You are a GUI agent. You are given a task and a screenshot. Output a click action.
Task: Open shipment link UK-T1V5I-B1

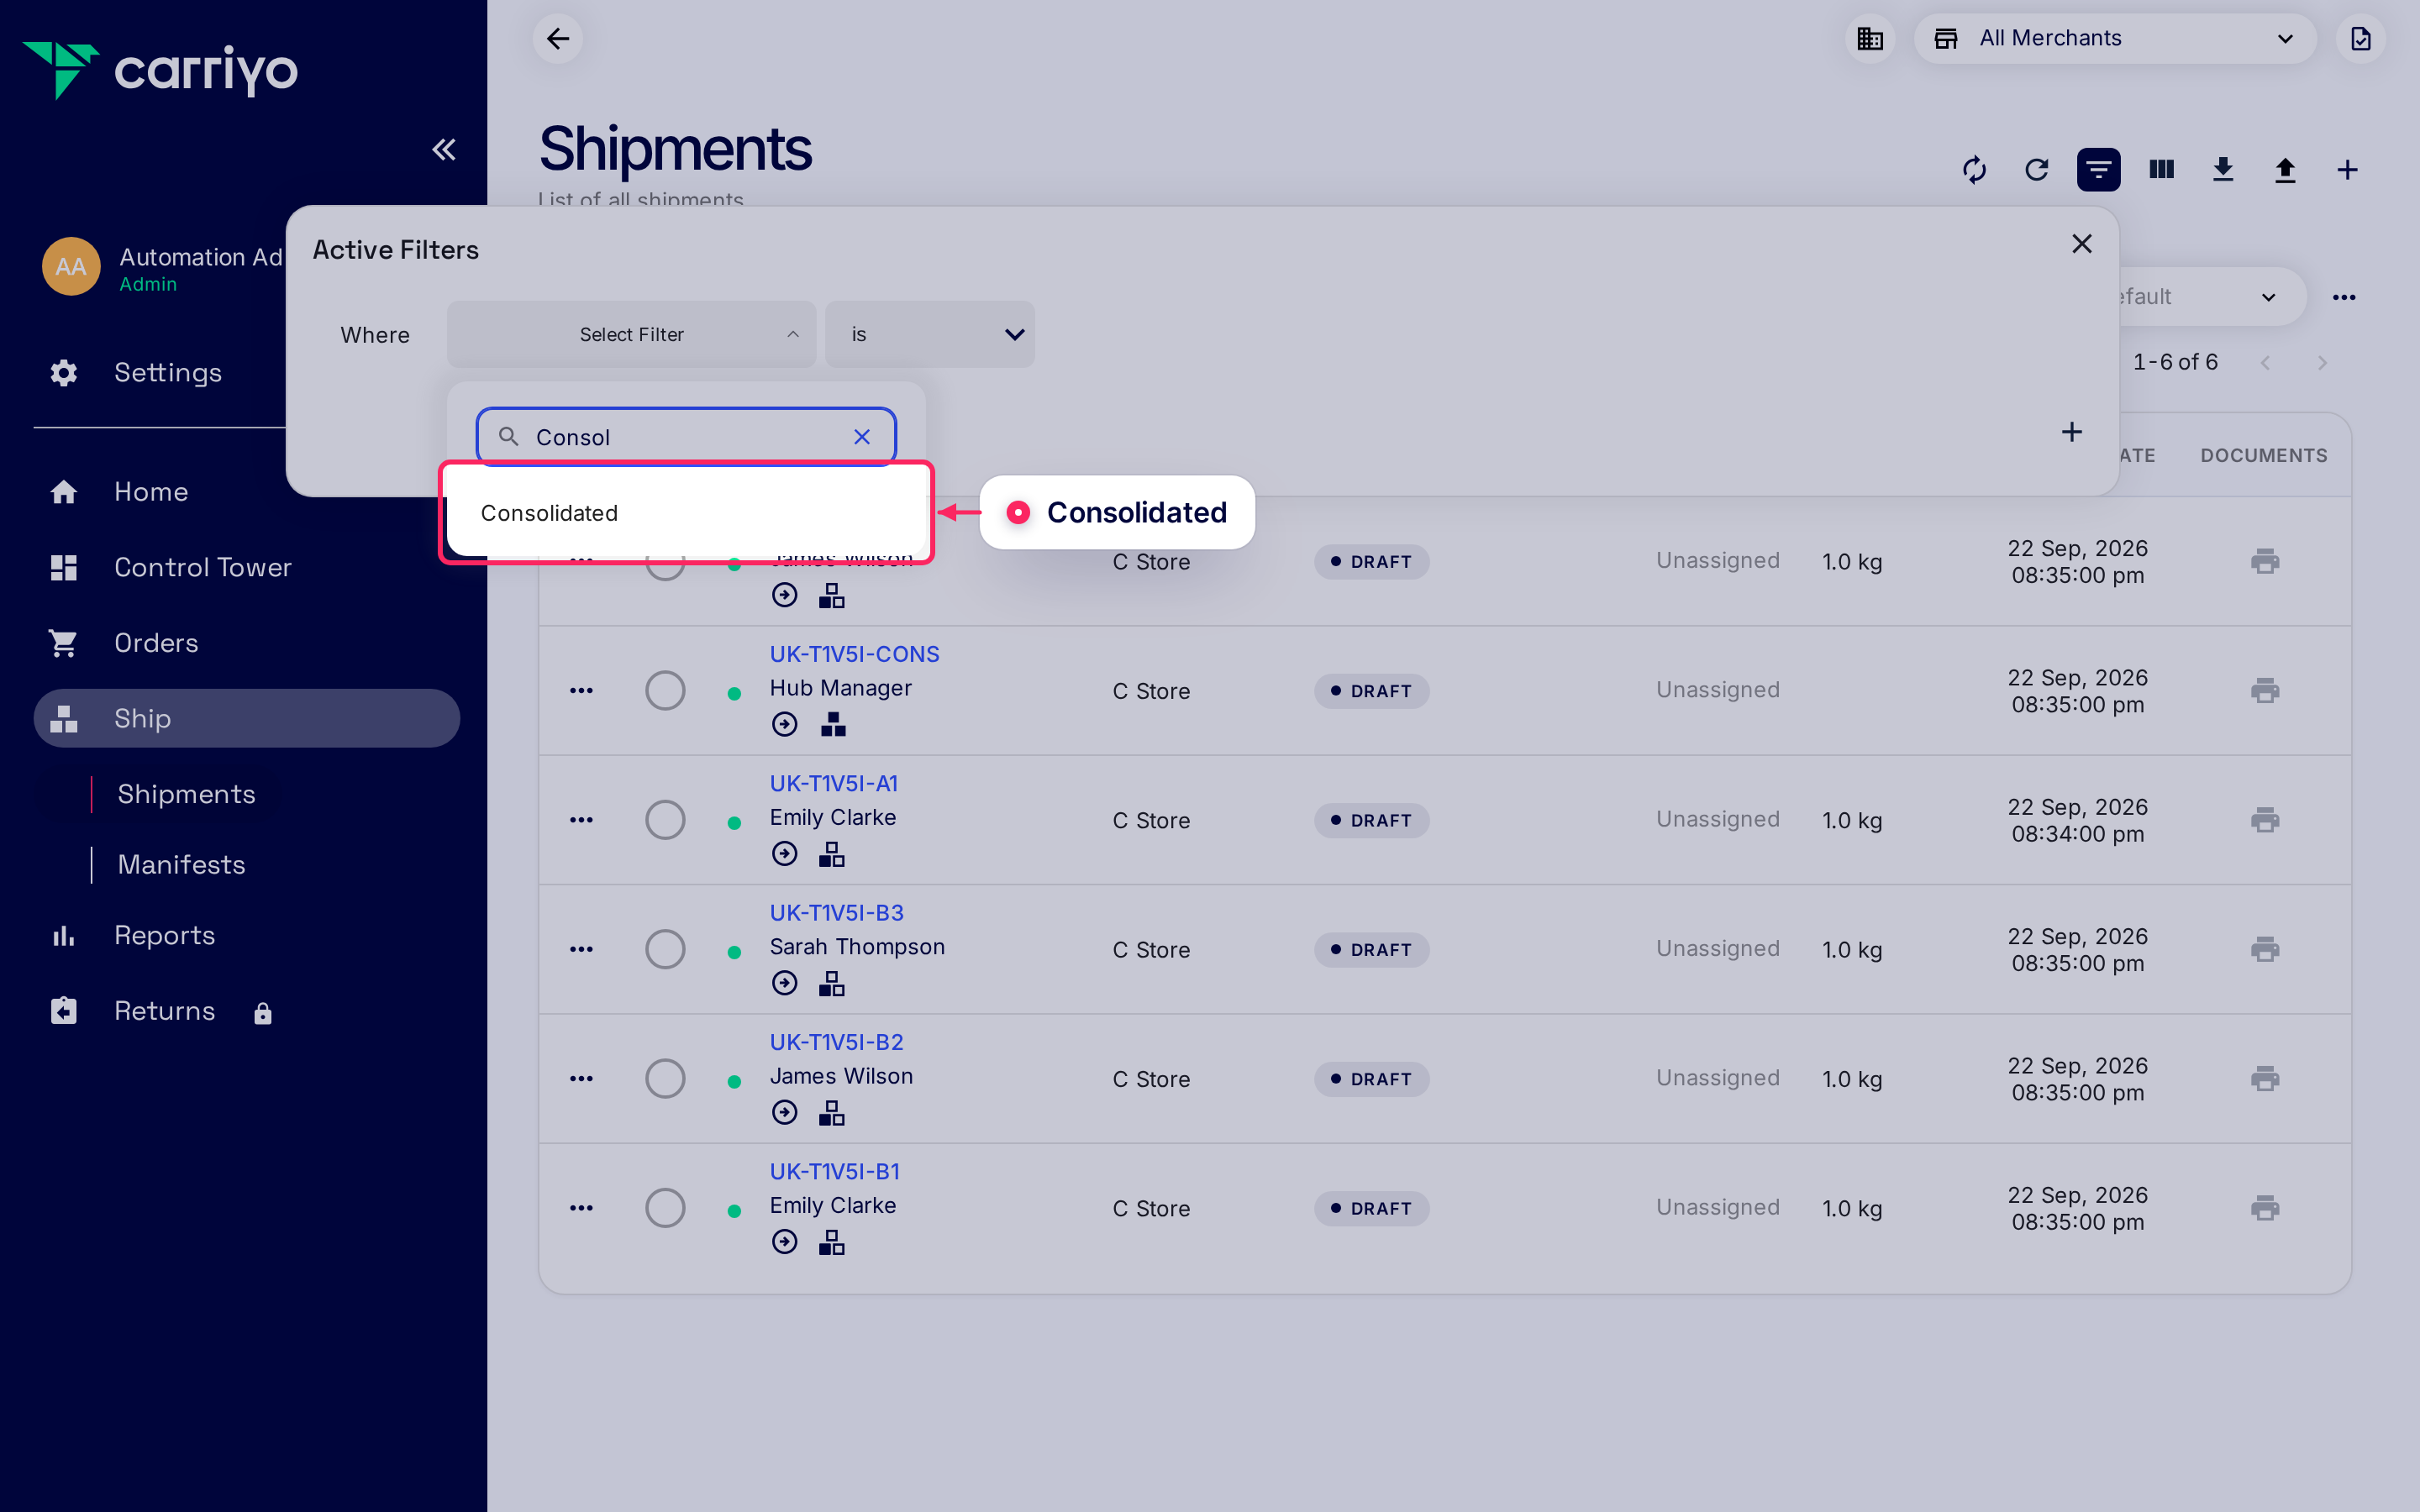pyautogui.click(x=834, y=1171)
